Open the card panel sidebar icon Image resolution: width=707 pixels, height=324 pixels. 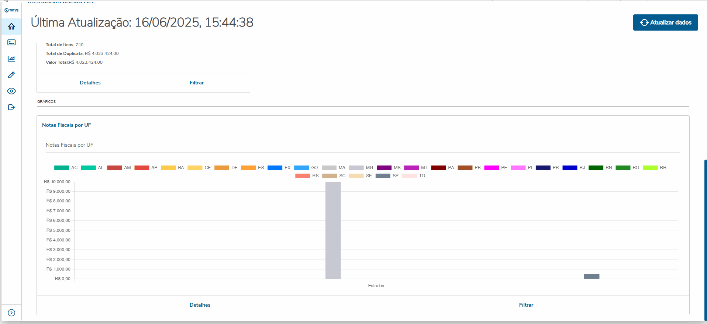tap(11, 43)
